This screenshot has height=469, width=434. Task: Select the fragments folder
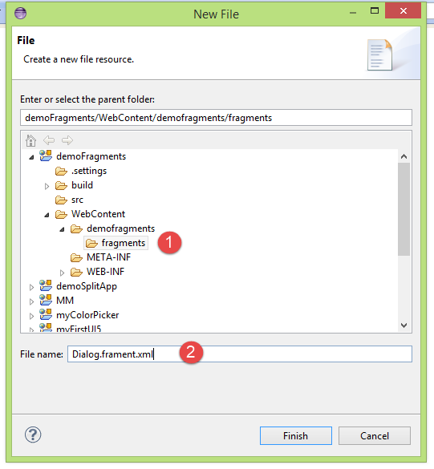point(116,243)
